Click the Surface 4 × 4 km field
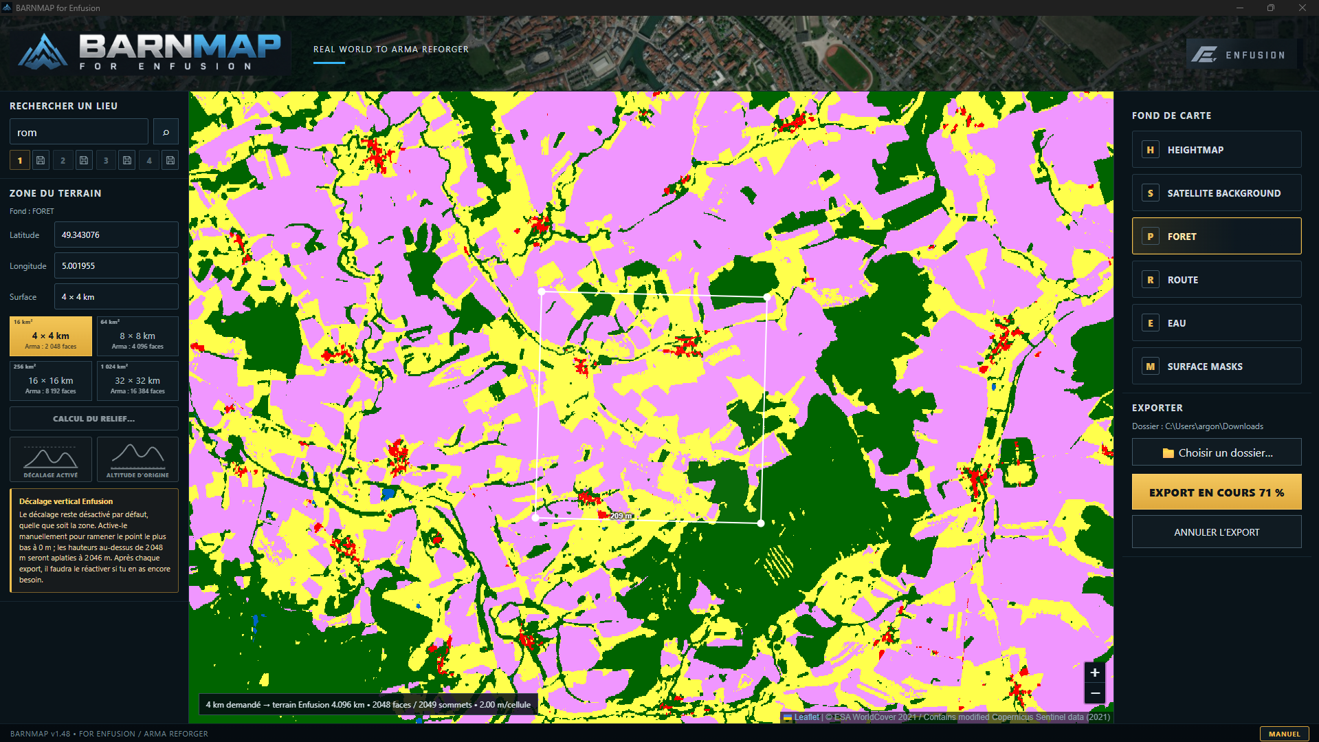This screenshot has height=742, width=1319. coord(116,297)
